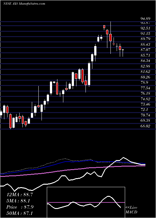Click the 92.51 price axis label

click(146, 28)
